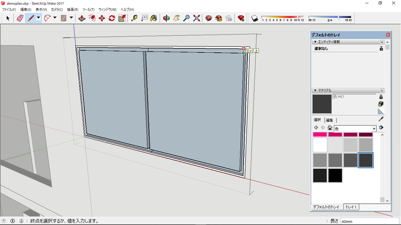Open the 描画(R) menu
This screenshot has height=225, width=401.
point(72,9)
